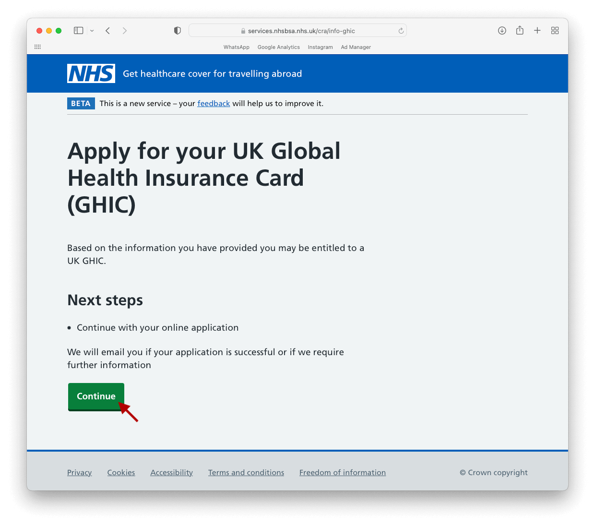Close the Safari window

click(x=39, y=31)
